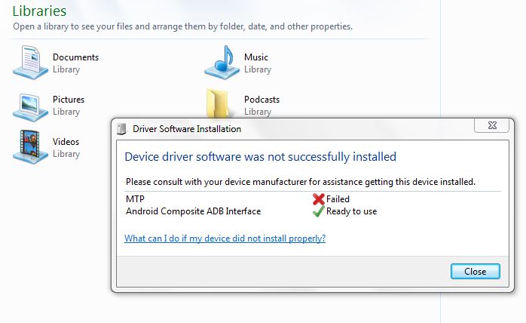Dismiss dialog using title bar X button
The image size is (526, 323).
point(492,125)
